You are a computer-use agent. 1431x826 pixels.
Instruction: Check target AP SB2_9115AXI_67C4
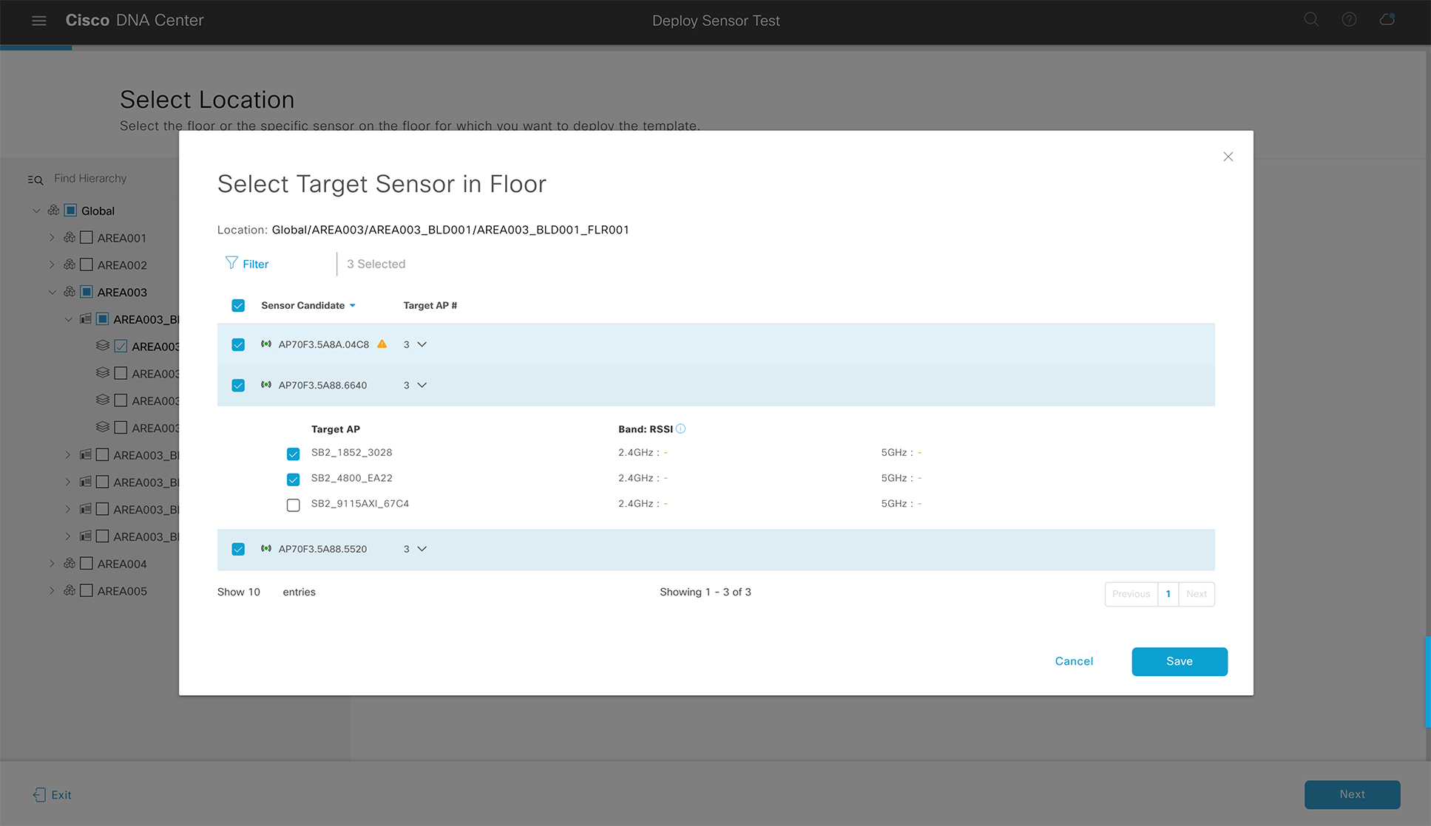click(x=294, y=505)
